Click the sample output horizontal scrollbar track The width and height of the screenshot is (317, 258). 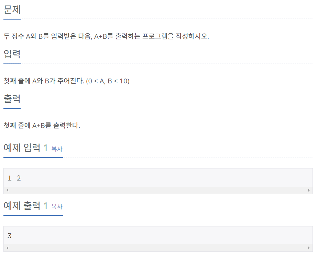[x=158, y=248]
